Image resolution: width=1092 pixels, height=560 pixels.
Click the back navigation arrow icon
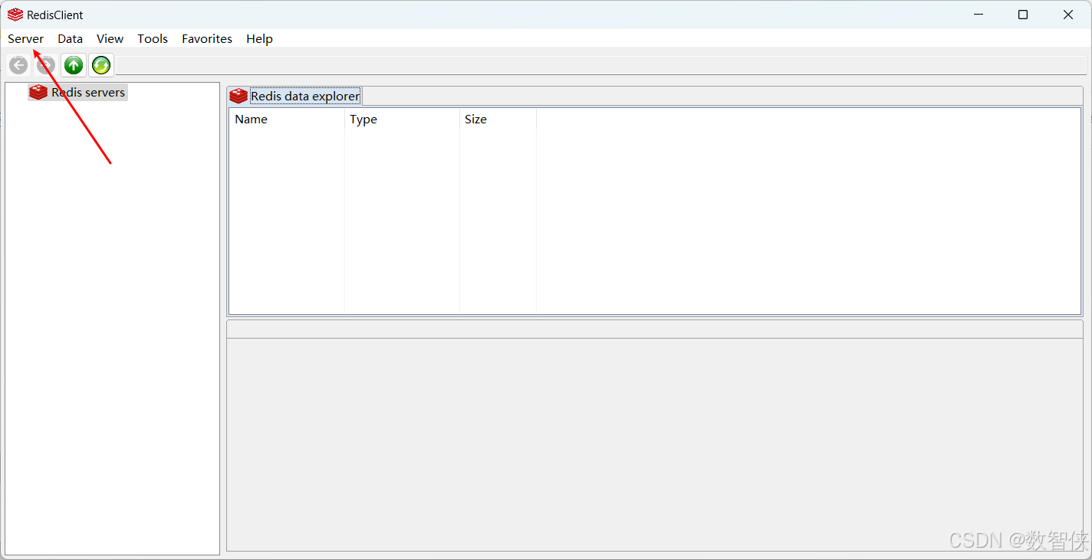pyautogui.click(x=18, y=65)
